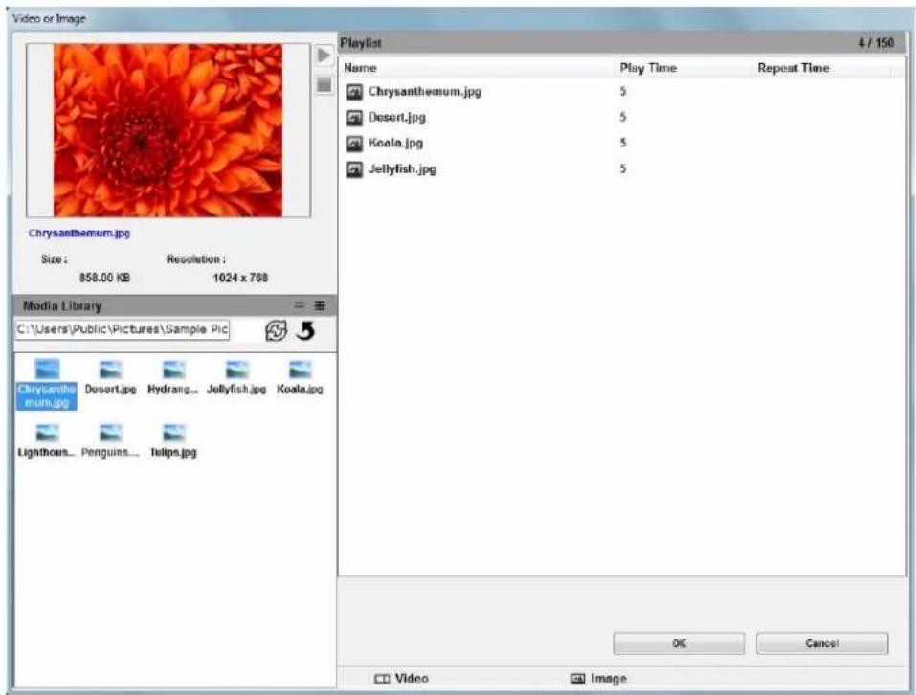Viewport: 916px width, 695px height.
Task: Confirm the playlist with the OK button
Action: [x=679, y=643]
